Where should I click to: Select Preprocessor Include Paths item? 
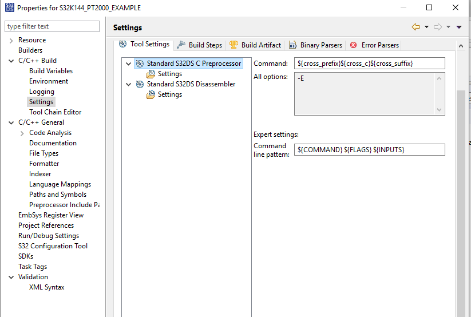click(x=64, y=205)
